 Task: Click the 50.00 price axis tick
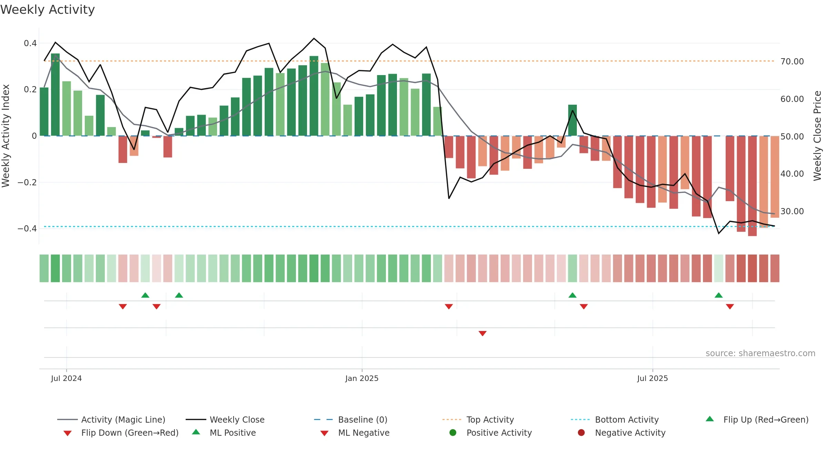click(x=792, y=137)
